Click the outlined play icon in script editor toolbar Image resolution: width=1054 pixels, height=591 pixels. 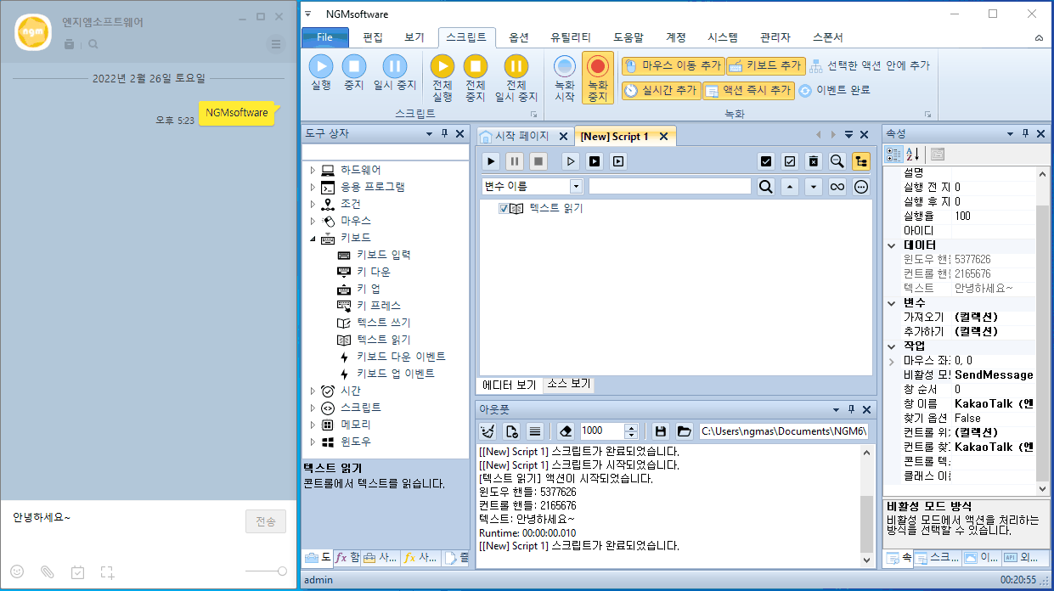(x=571, y=161)
